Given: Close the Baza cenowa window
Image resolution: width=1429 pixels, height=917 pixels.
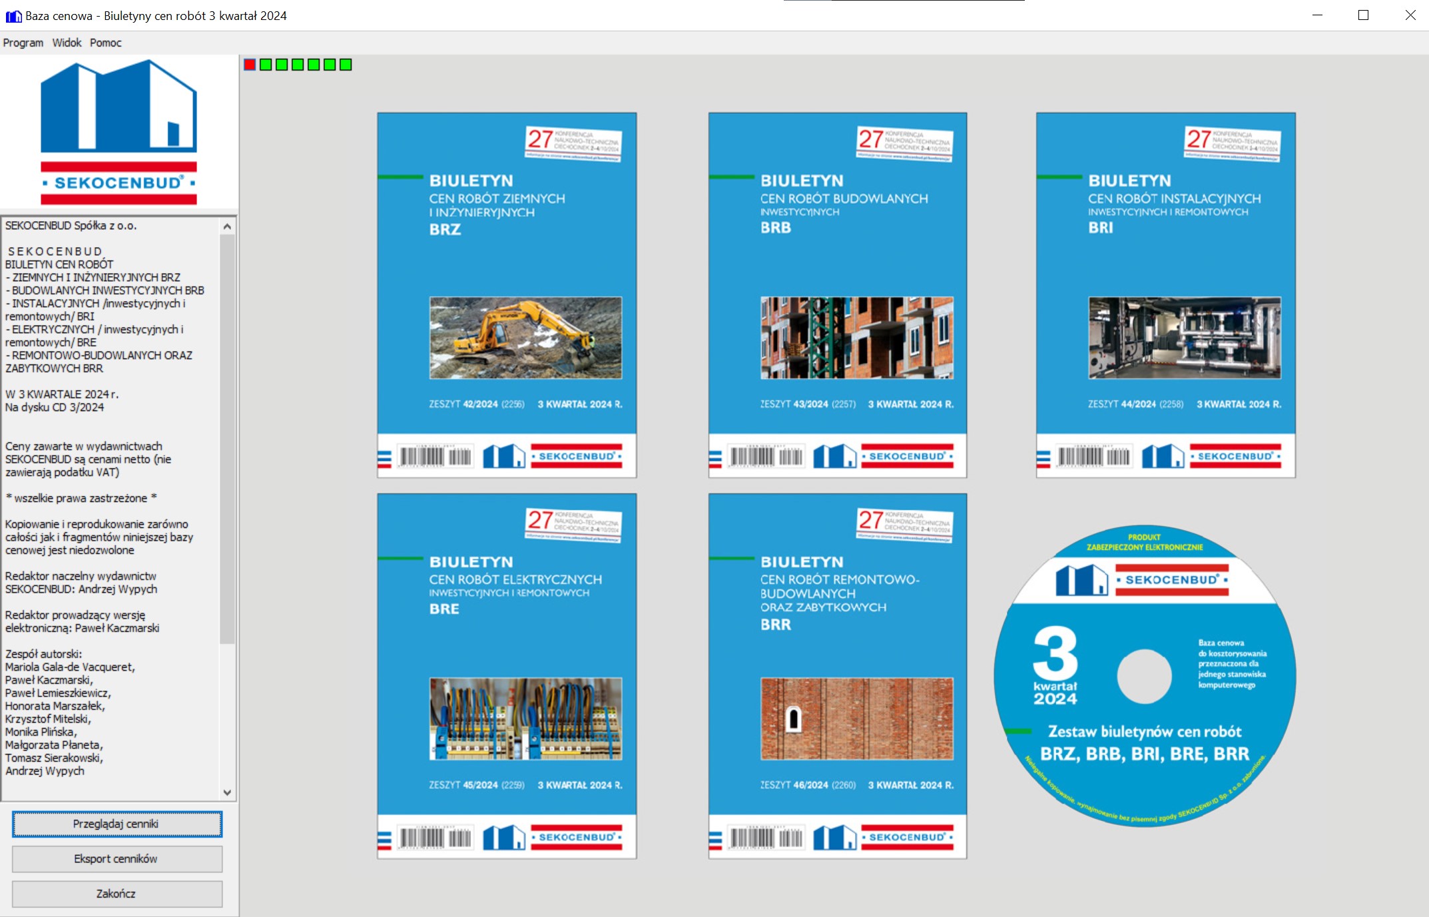Looking at the screenshot, I should (1410, 15).
